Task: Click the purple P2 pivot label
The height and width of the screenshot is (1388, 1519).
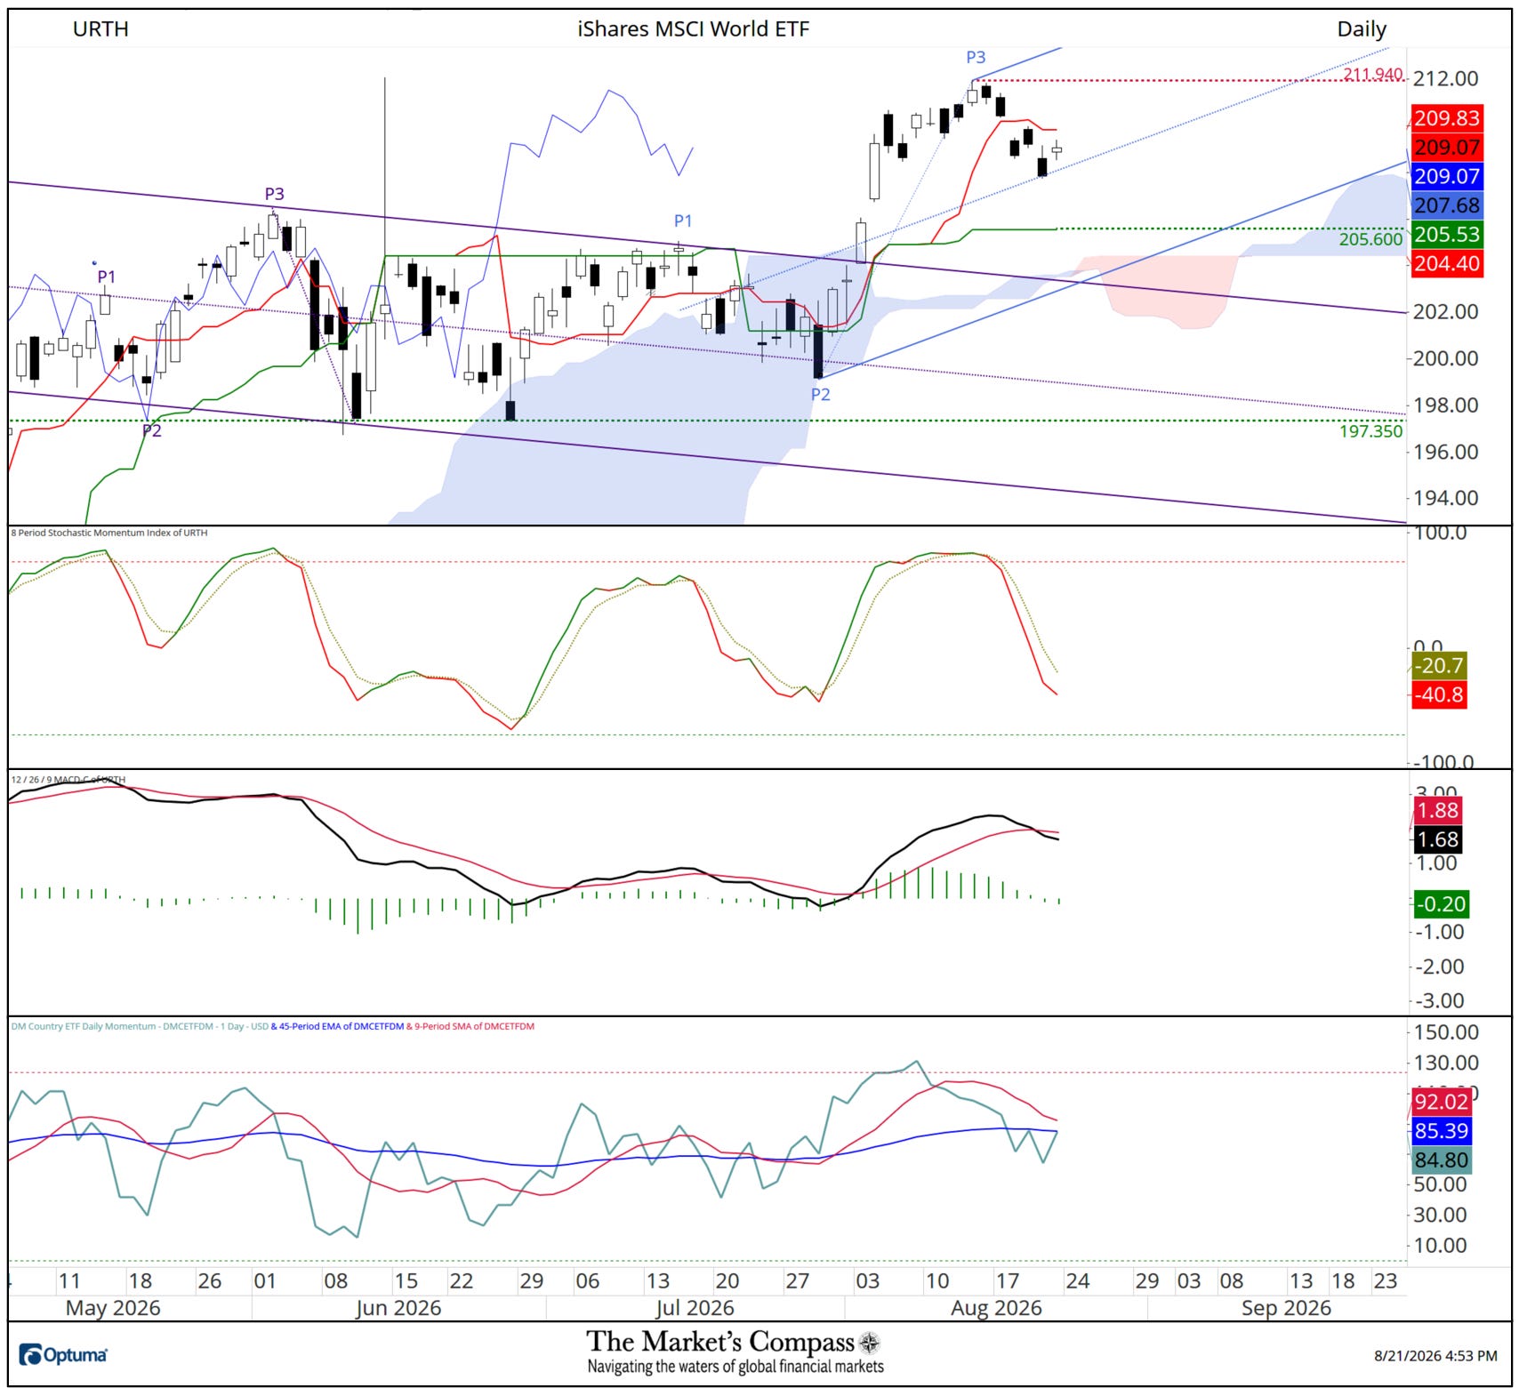Action: click(152, 430)
